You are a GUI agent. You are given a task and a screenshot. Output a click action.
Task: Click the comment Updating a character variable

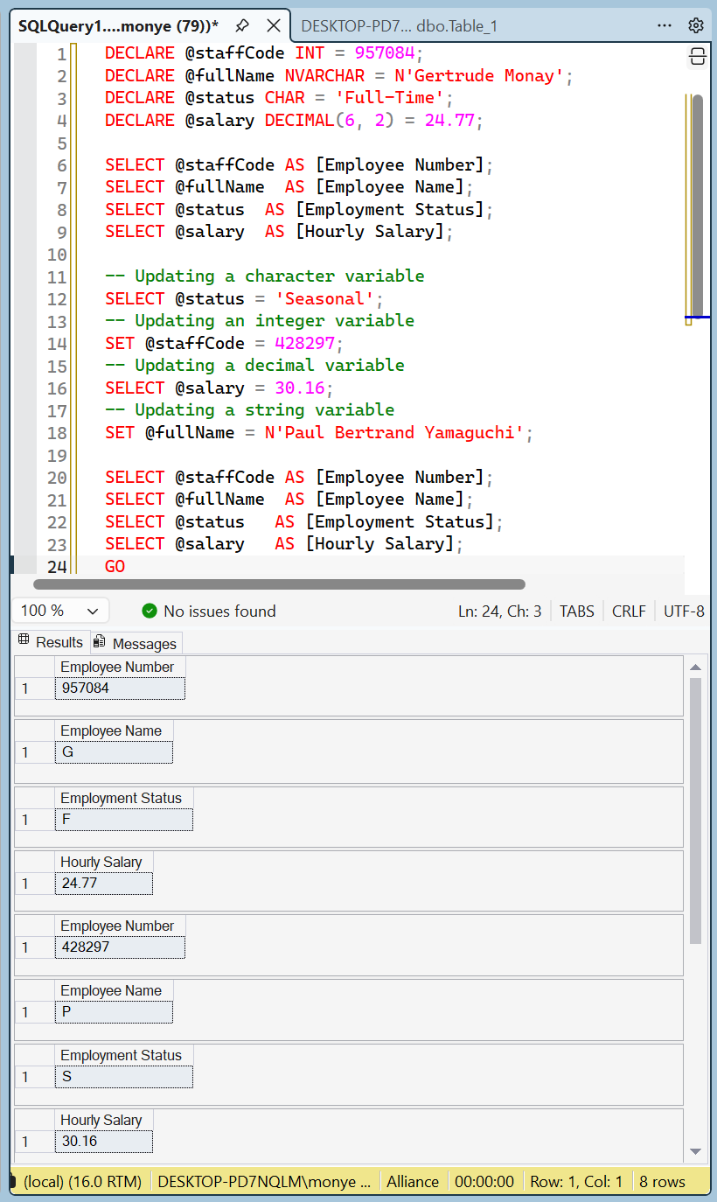click(x=265, y=276)
